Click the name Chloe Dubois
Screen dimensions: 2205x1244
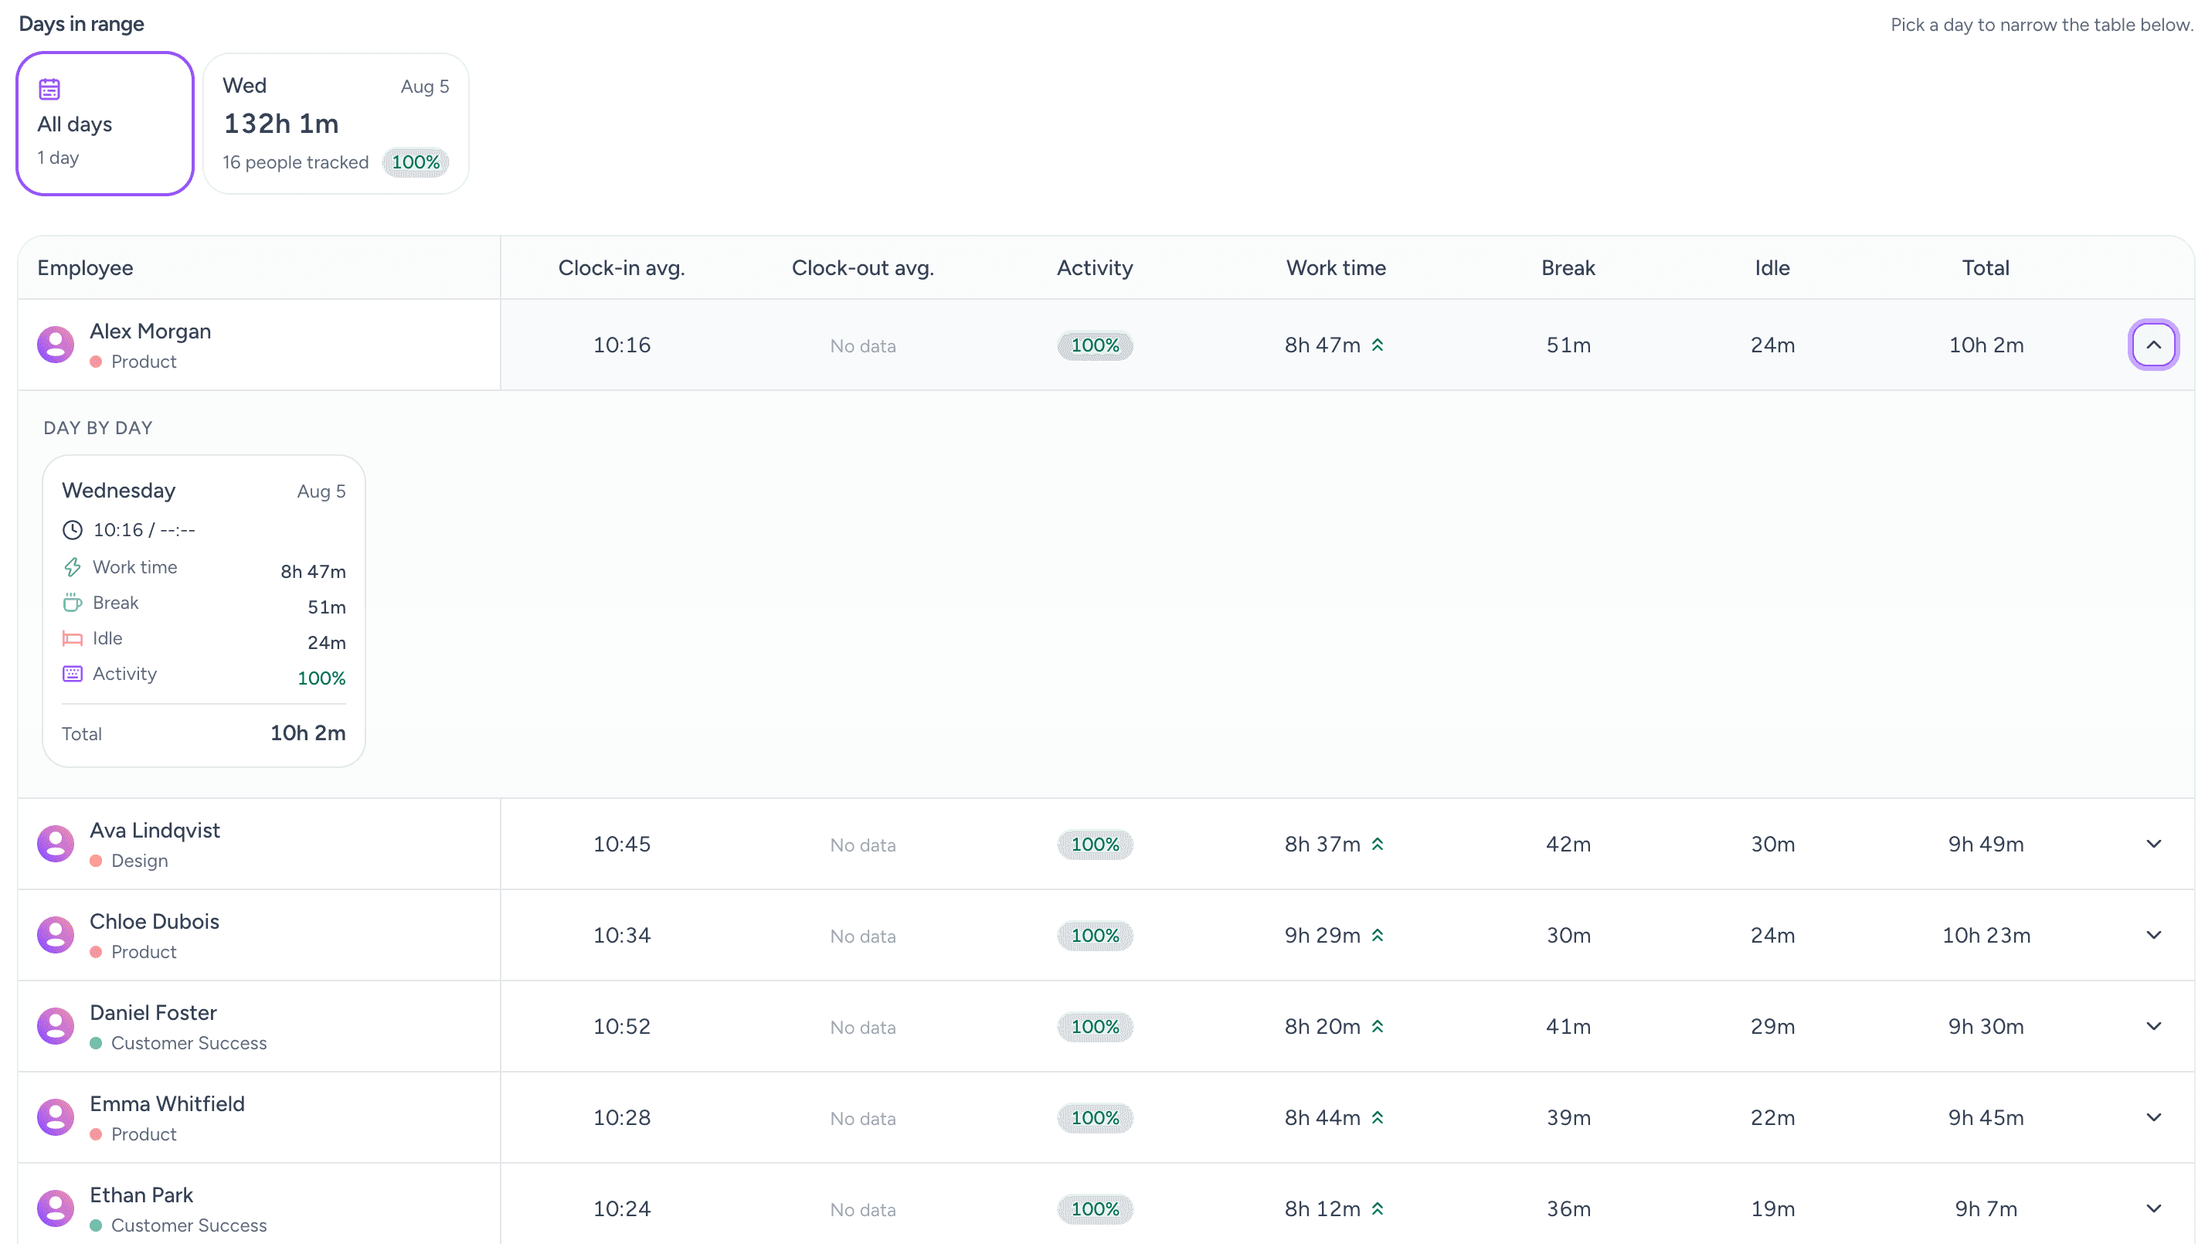155,921
